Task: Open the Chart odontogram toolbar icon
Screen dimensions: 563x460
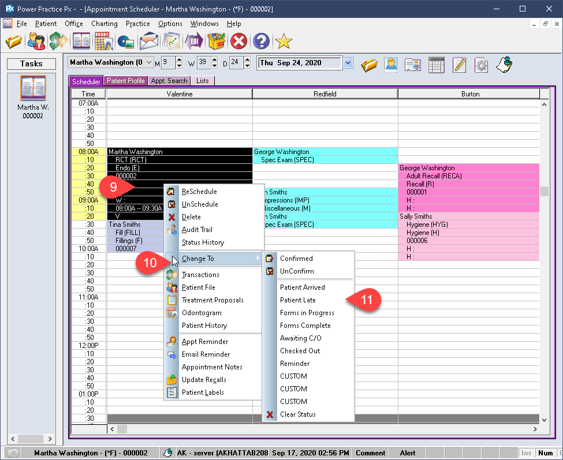Action: [104, 41]
